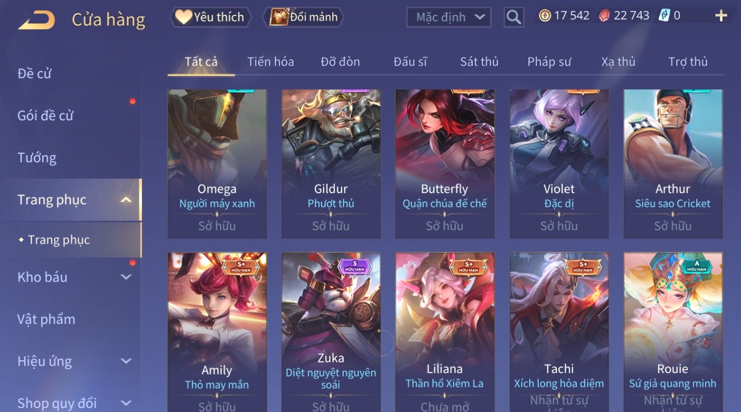This screenshot has height=412, width=741.
Task: Switch to the Sát thủ tab
Action: pos(479,61)
